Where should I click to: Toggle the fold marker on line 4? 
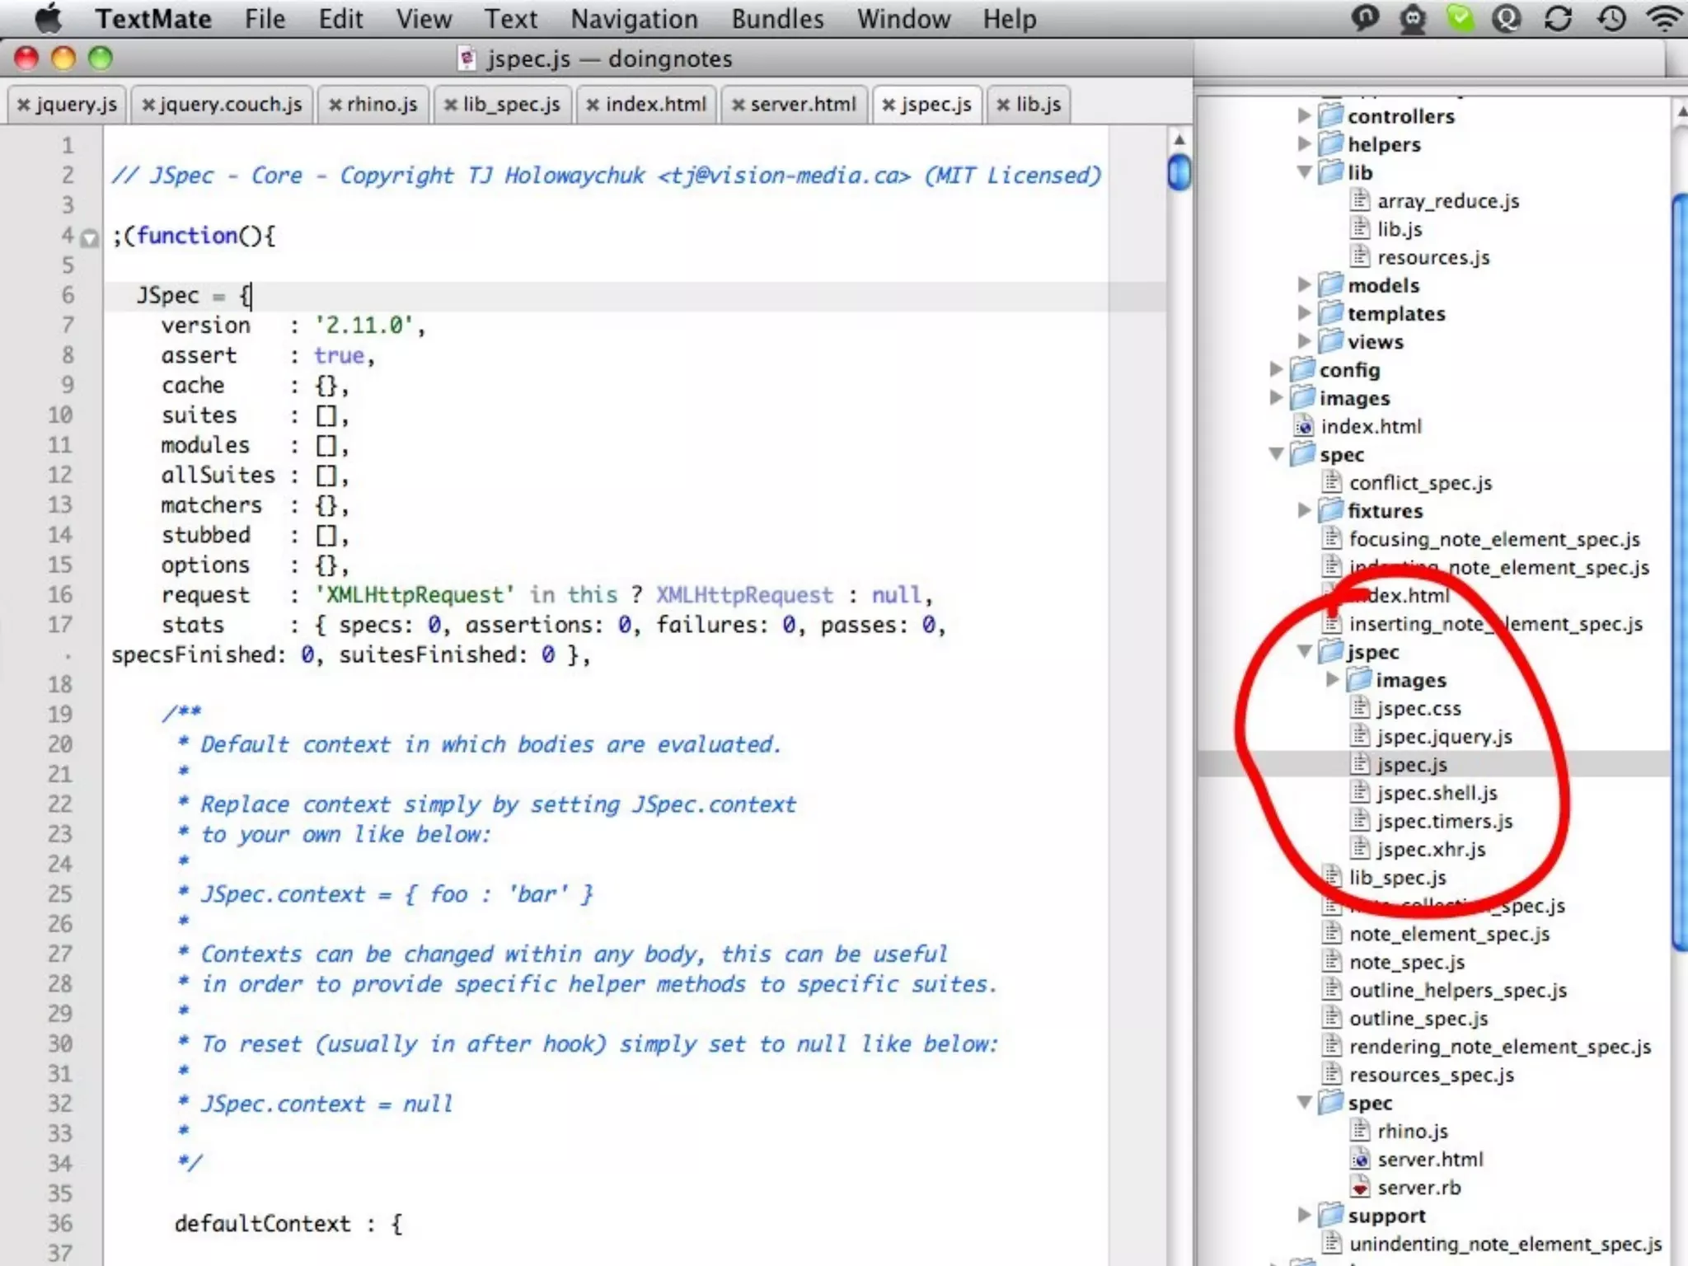point(89,238)
